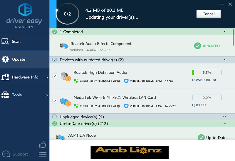The image size is (235, 161).
Task: Click the Pro v5.8.1 version label
Action: [x=24, y=27]
